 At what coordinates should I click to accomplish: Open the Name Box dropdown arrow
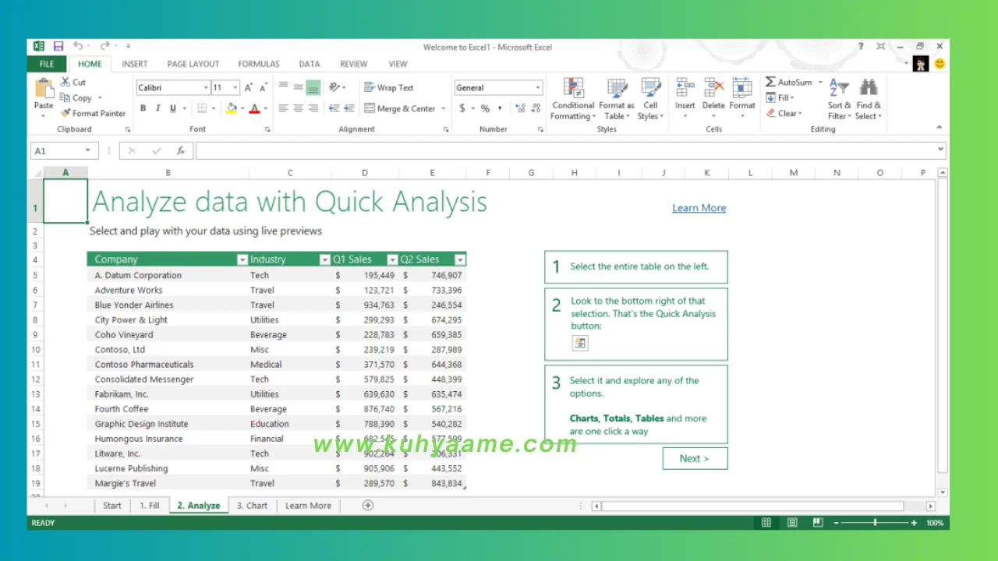pos(88,150)
